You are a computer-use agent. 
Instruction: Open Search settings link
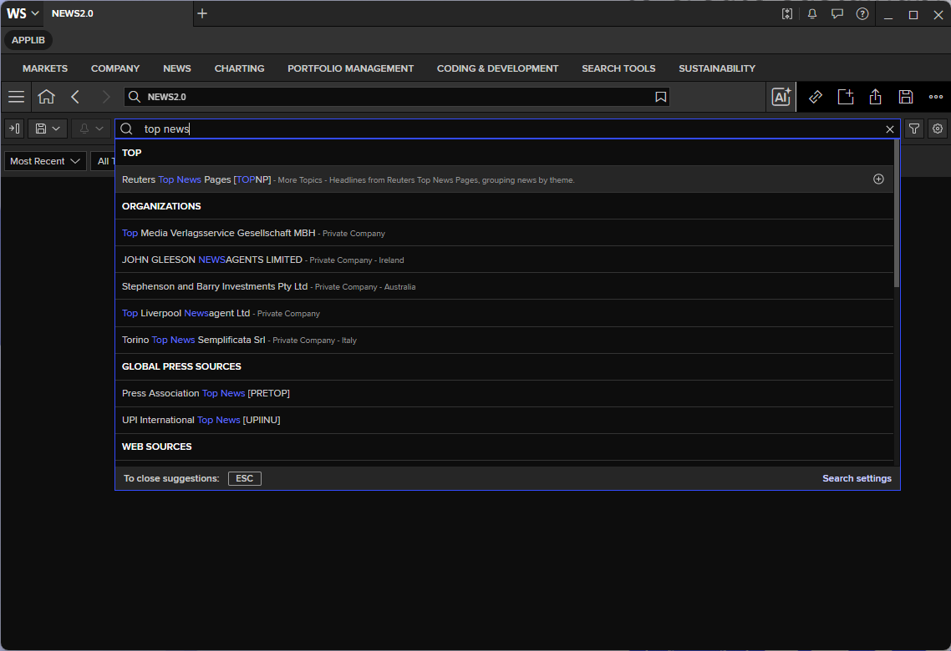[x=857, y=478]
